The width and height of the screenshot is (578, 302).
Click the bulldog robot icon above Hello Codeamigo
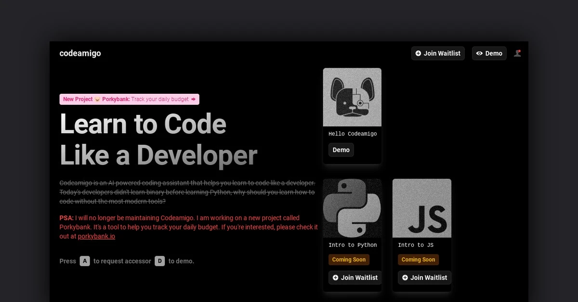click(352, 97)
